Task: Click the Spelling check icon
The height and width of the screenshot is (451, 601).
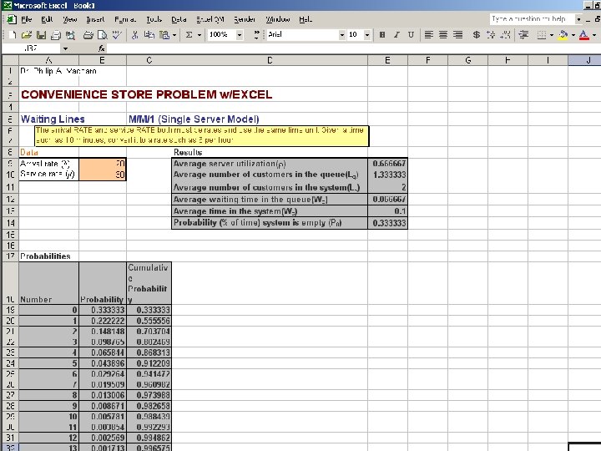Action: click(x=117, y=35)
